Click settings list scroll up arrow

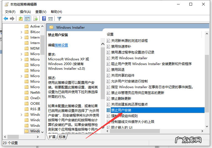coord(207,34)
